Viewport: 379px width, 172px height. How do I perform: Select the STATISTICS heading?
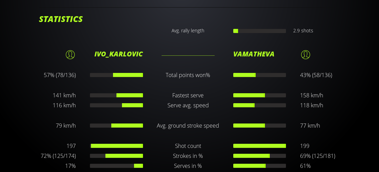pos(61,19)
